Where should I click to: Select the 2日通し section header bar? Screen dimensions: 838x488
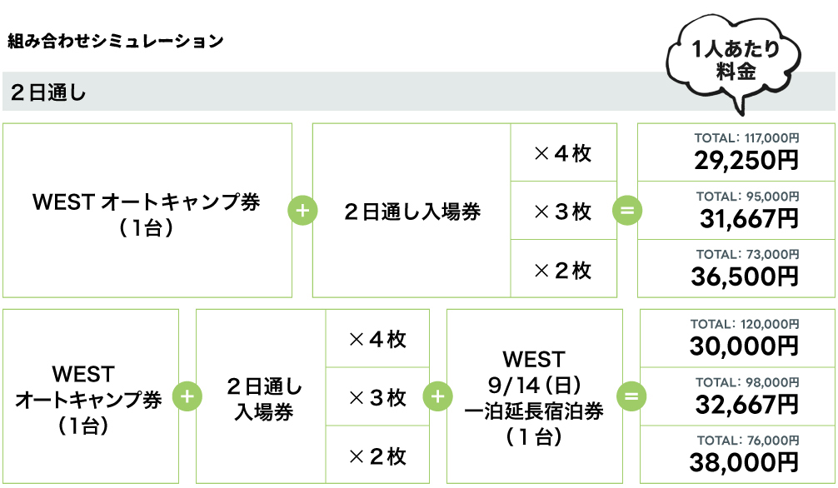418,92
